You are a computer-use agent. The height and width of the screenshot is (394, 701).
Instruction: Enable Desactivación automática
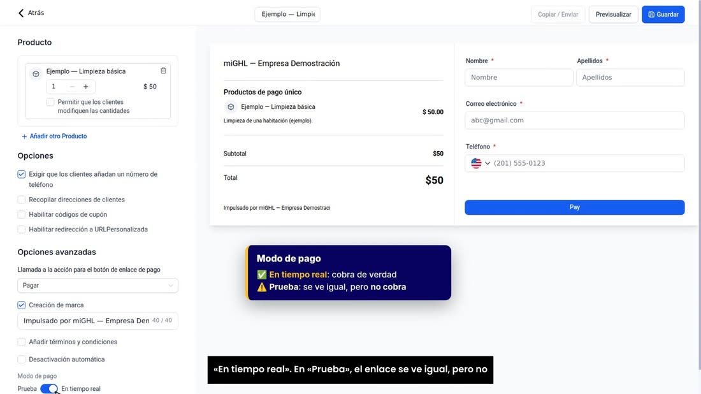point(22,359)
